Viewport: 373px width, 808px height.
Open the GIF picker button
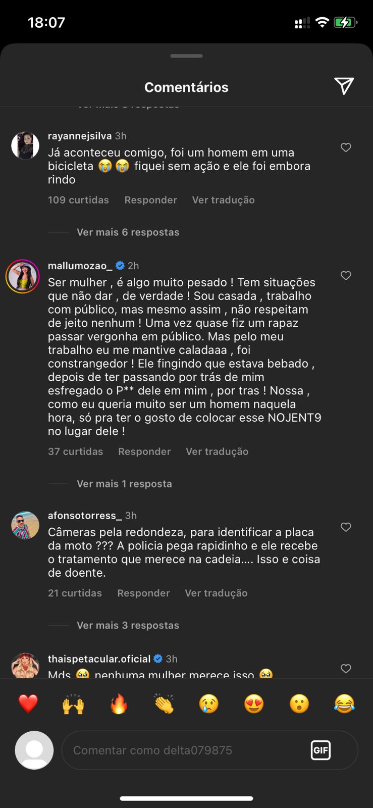coord(321,750)
